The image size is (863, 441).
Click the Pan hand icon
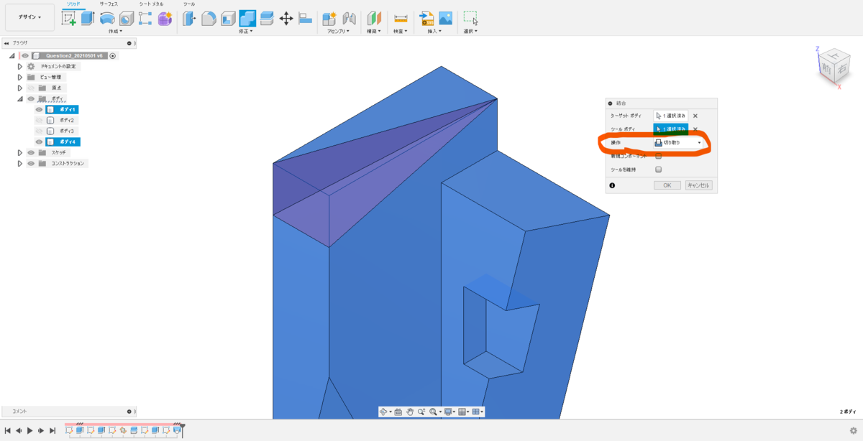410,412
